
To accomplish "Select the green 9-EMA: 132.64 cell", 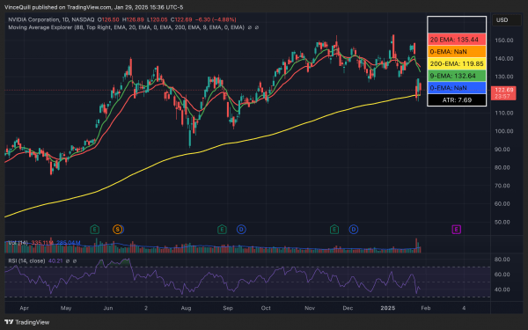I will pos(457,76).
